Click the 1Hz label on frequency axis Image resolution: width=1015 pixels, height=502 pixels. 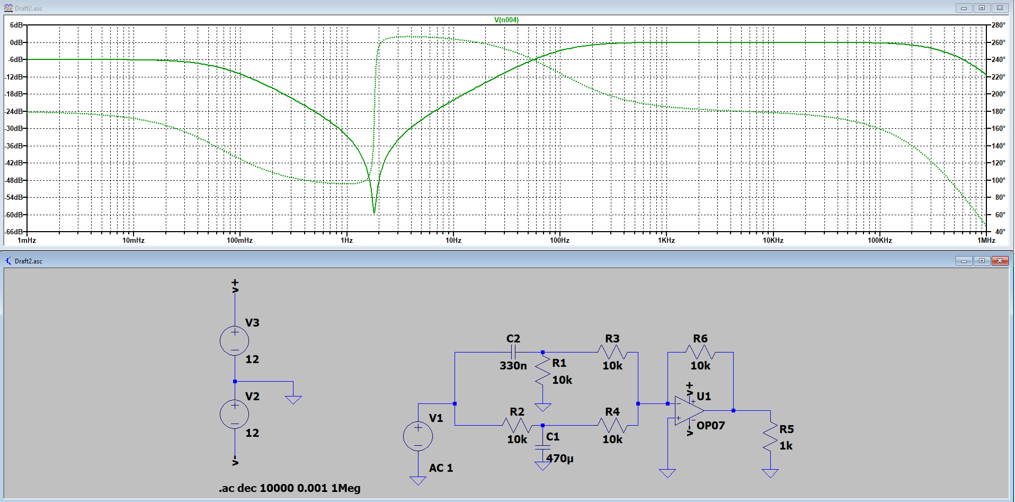346,241
